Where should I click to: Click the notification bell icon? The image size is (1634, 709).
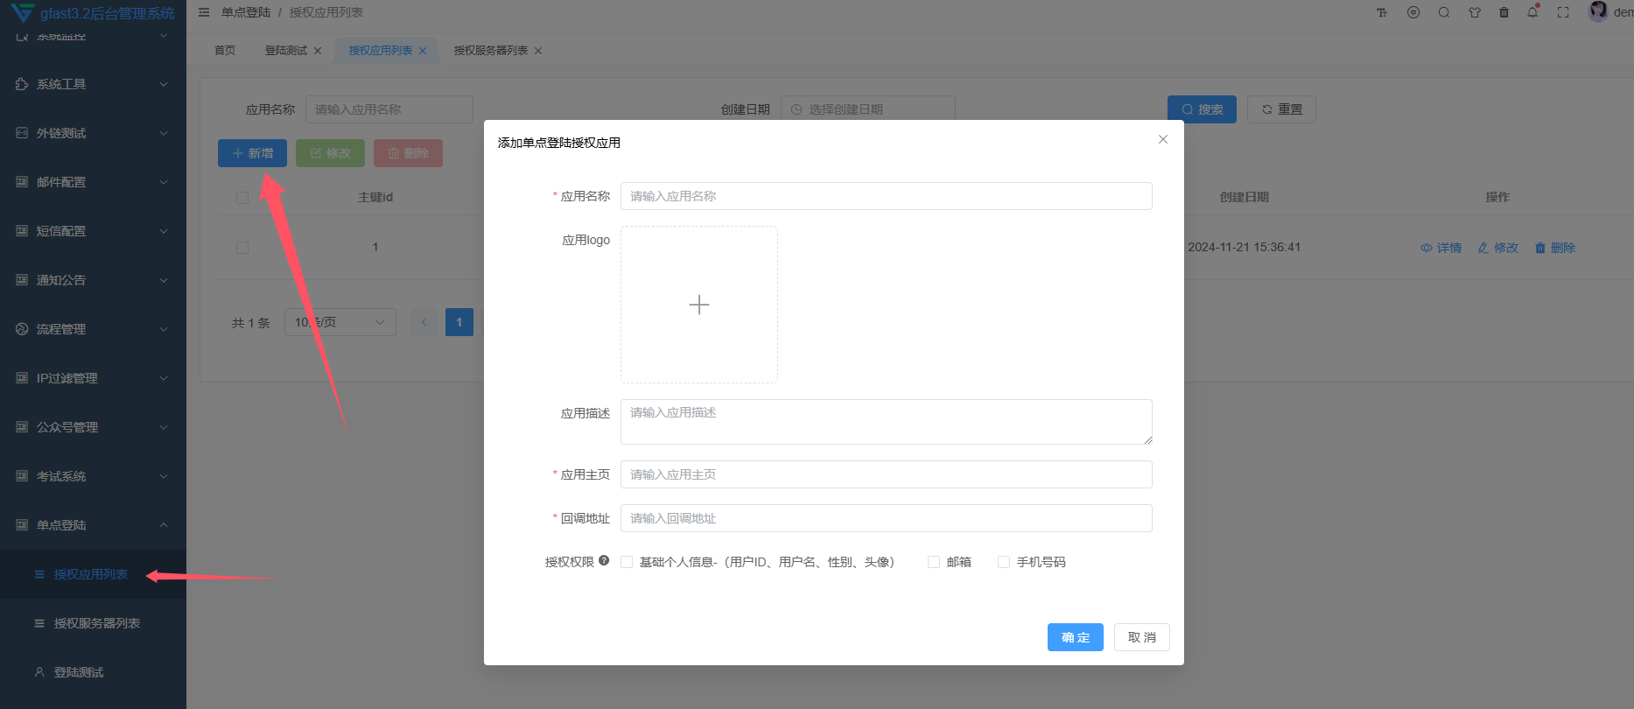[1532, 12]
